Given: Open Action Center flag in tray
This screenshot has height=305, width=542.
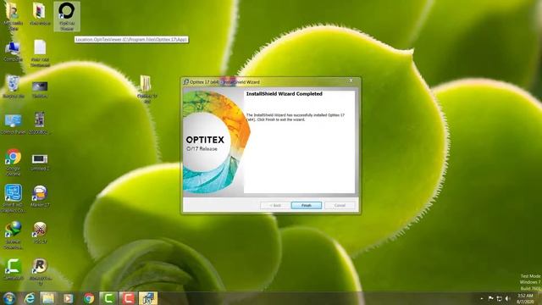Looking at the screenshot, I should click(x=490, y=298).
